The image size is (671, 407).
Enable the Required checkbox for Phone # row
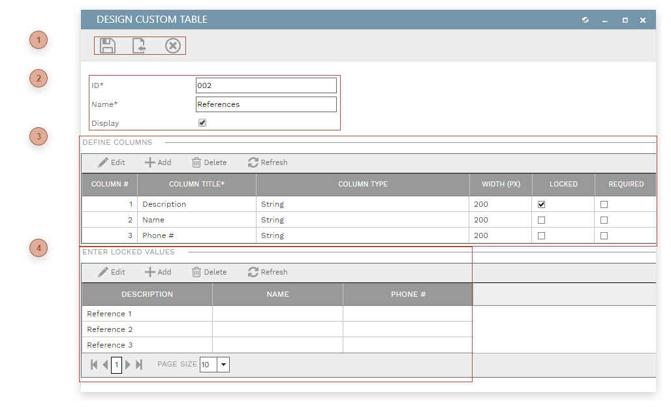[603, 235]
